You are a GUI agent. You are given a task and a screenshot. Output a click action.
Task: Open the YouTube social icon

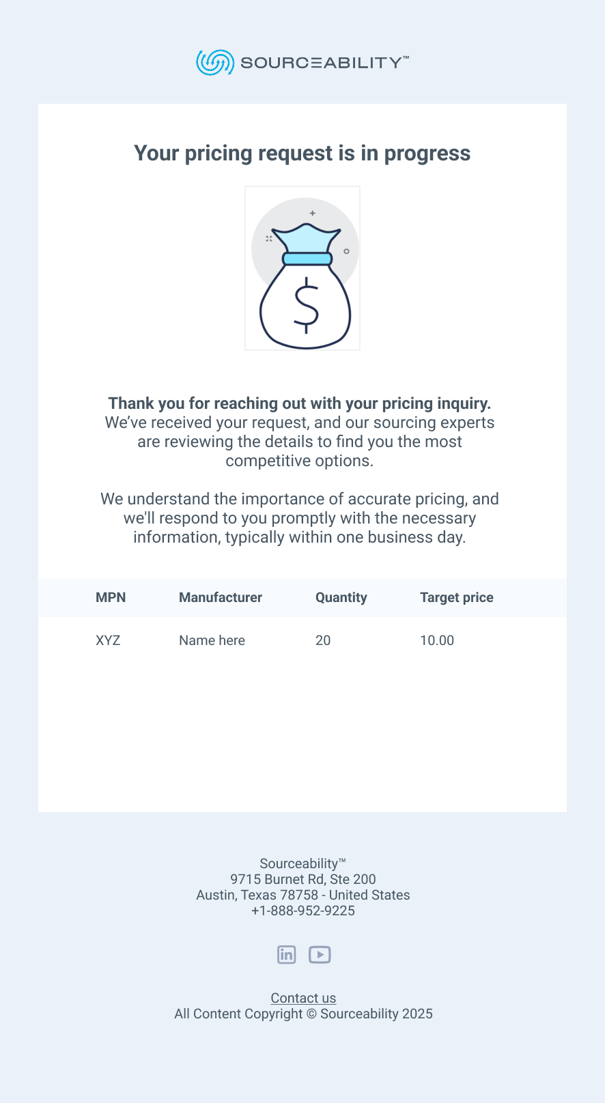tap(320, 954)
